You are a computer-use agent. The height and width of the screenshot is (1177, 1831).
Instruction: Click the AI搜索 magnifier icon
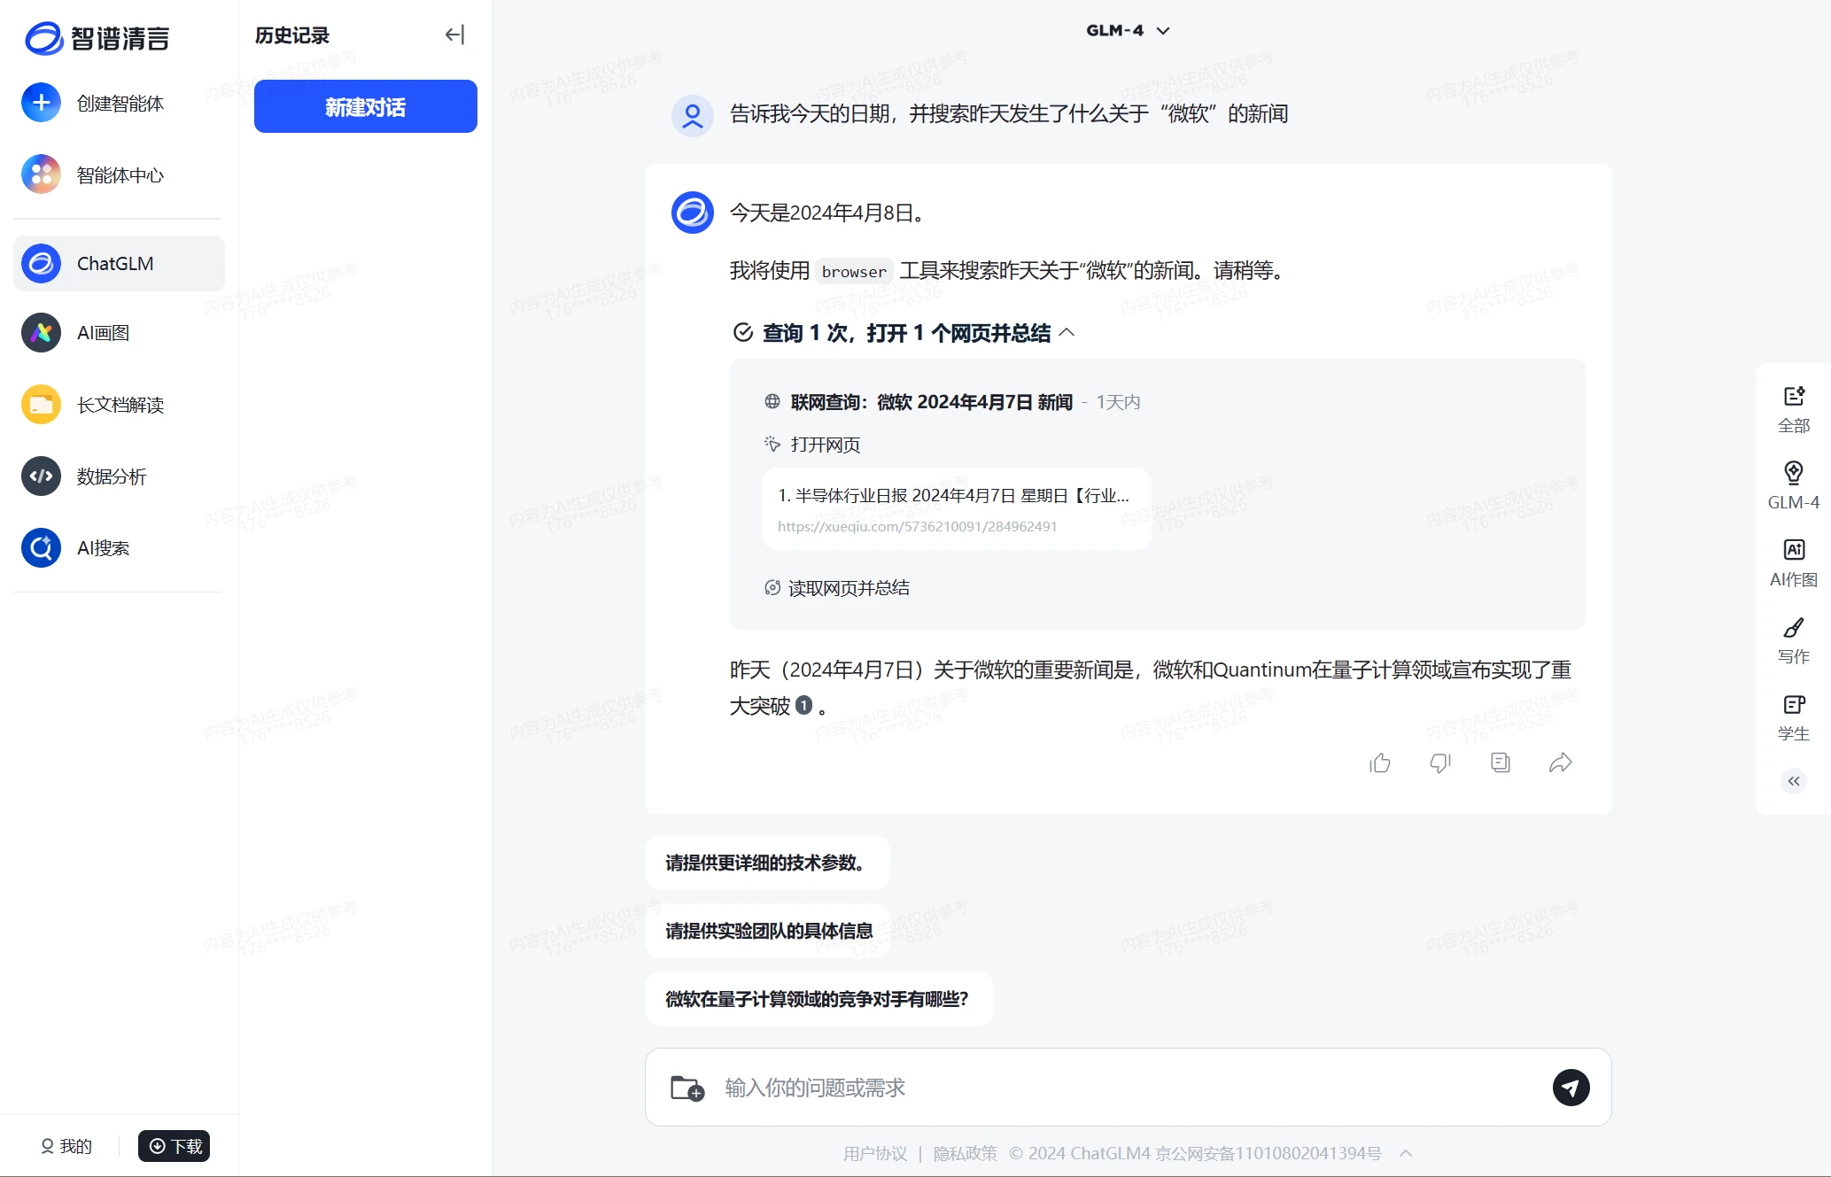[41, 548]
